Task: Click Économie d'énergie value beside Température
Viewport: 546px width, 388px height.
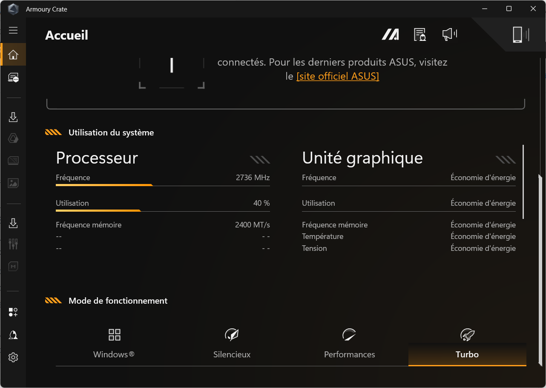Action: coord(483,236)
